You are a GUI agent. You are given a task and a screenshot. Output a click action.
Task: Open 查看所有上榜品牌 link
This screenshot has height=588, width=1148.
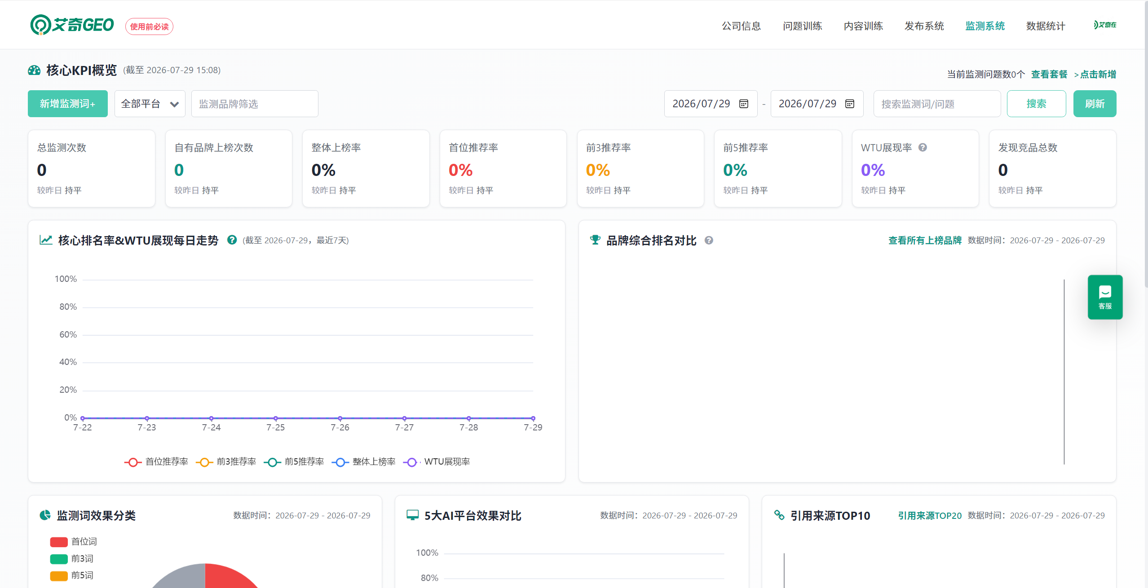tap(925, 240)
